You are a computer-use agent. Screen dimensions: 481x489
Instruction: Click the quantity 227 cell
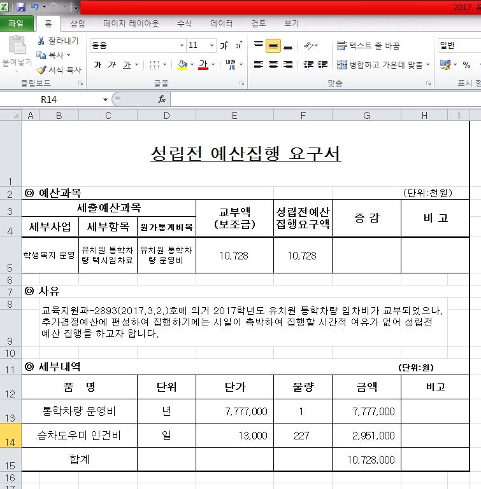click(303, 436)
